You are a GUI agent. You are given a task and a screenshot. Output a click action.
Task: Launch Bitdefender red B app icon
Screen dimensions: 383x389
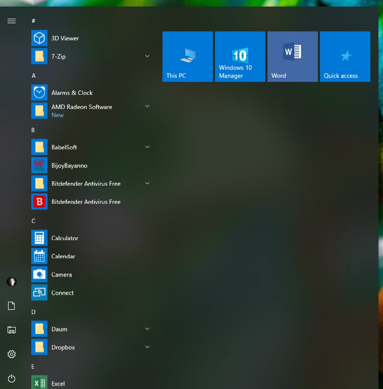click(x=39, y=201)
